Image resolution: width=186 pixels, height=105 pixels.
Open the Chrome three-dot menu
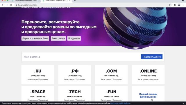click(x=183, y=5)
